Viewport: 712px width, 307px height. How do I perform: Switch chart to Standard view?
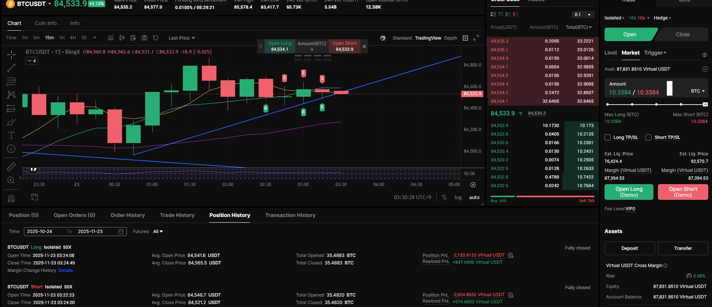[x=402, y=38]
